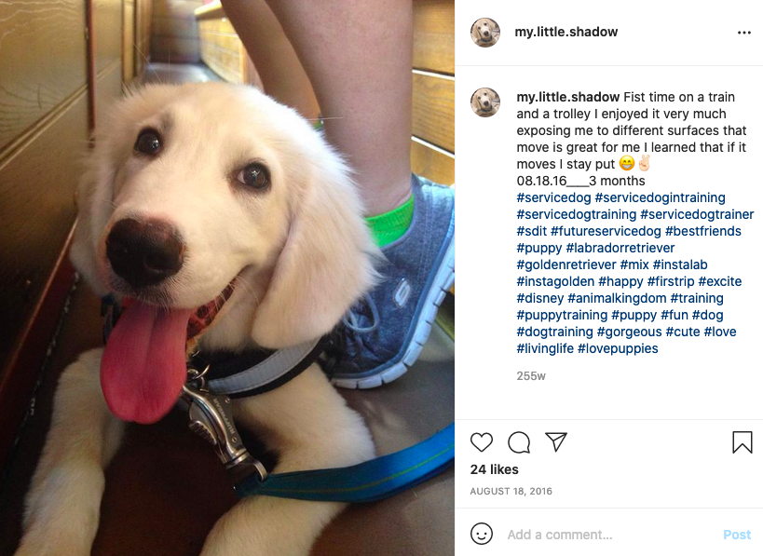The height and width of the screenshot is (556, 763).
Task: Open my.little.shadow username in header
Action: (x=565, y=32)
